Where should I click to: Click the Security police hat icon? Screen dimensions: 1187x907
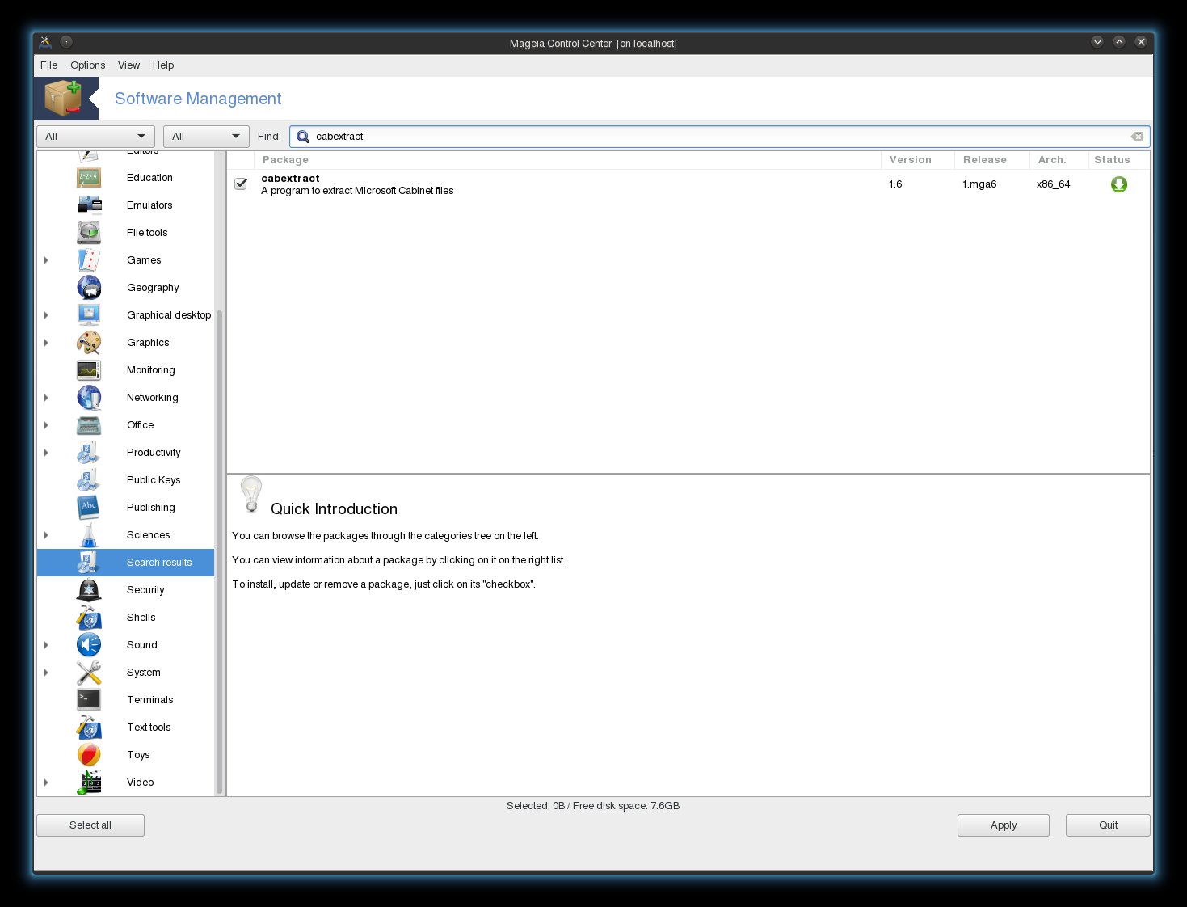pyautogui.click(x=89, y=590)
